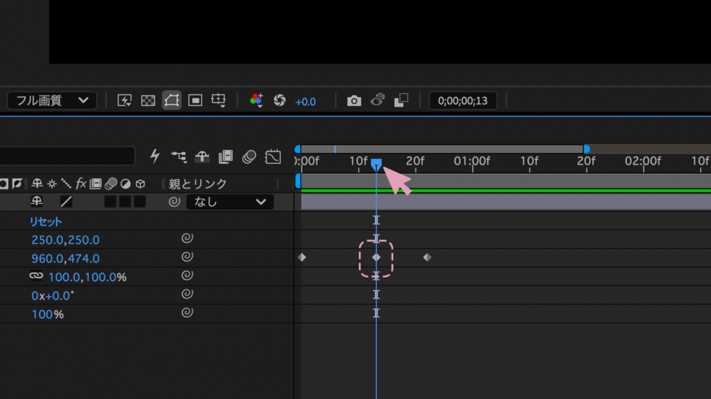Click the リセット transform reset link

point(45,221)
